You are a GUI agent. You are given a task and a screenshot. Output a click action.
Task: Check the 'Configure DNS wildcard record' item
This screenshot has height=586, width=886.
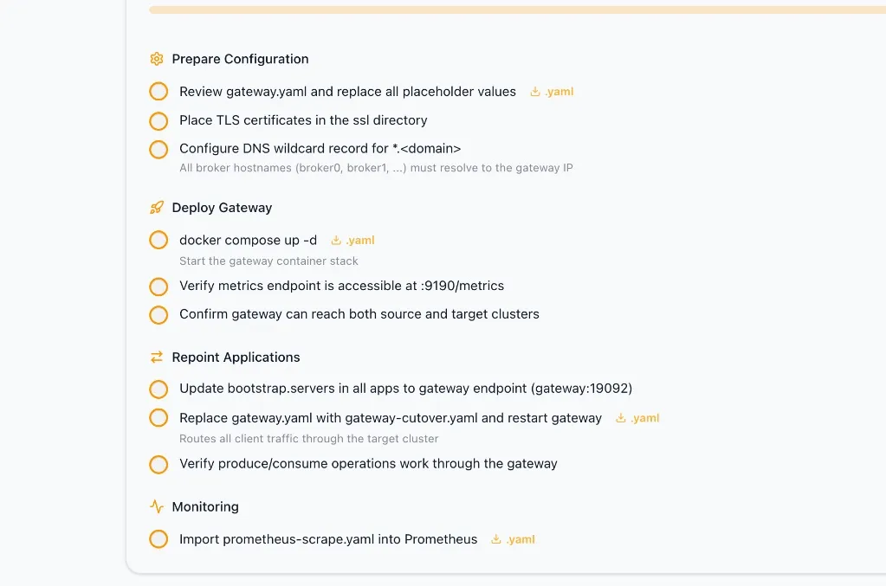[158, 149]
